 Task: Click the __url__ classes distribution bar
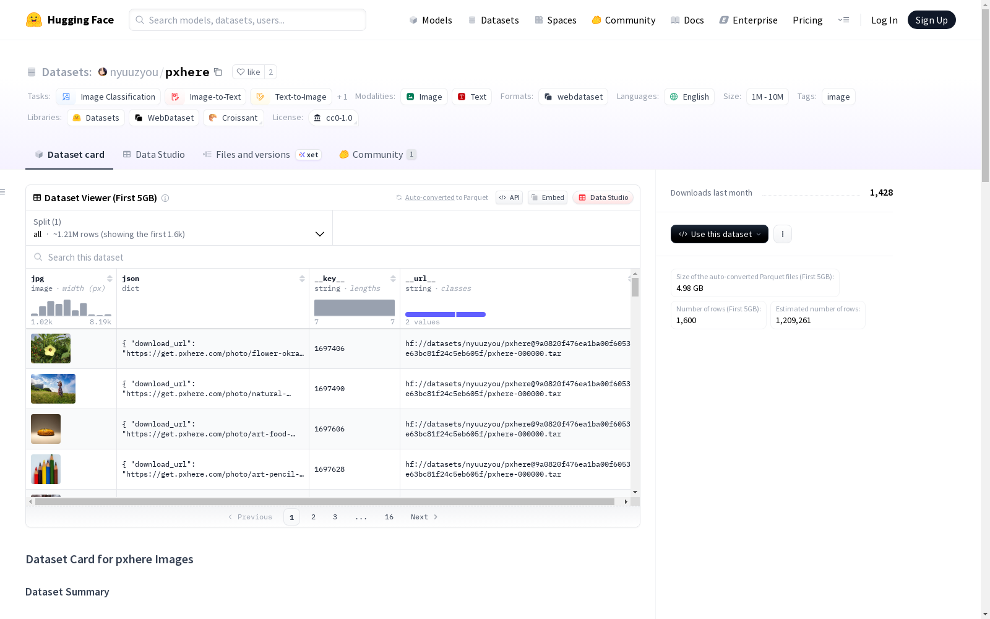tap(445, 314)
